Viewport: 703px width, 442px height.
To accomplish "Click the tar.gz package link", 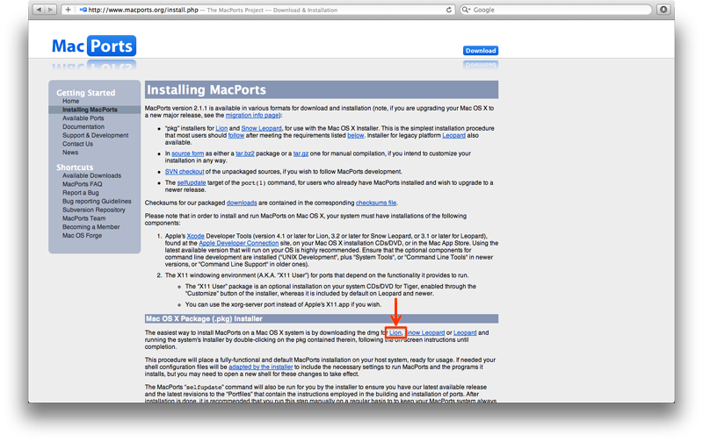I will (301, 153).
